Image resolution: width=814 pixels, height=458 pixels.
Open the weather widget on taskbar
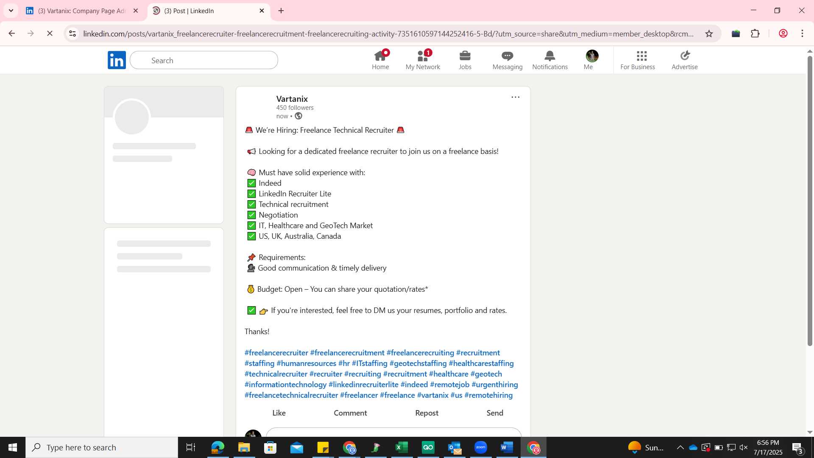(645, 447)
